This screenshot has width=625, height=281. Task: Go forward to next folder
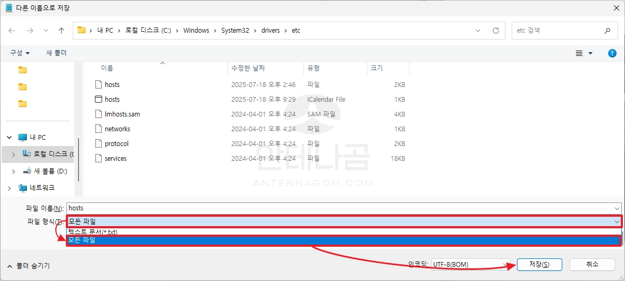[30, 30]
